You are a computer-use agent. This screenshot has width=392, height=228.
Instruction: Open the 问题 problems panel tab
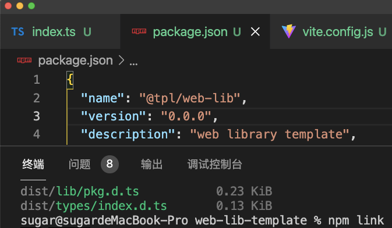click(x=79, y=165)
